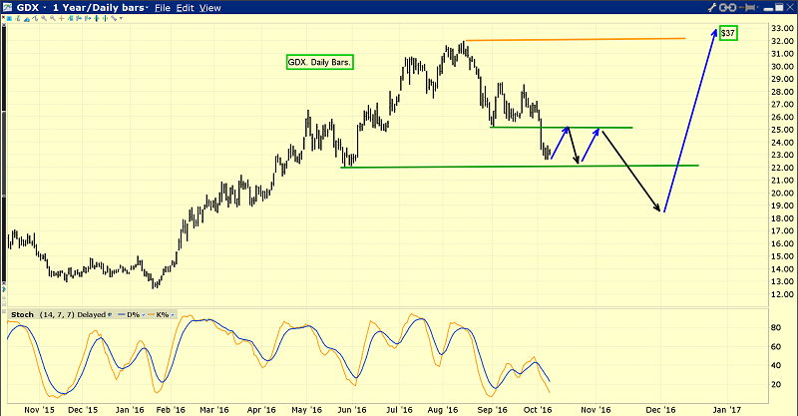Open the GDX symbol dropdown arrow
This screenshot has width=798, height=416.
click(x=45, y=8)
